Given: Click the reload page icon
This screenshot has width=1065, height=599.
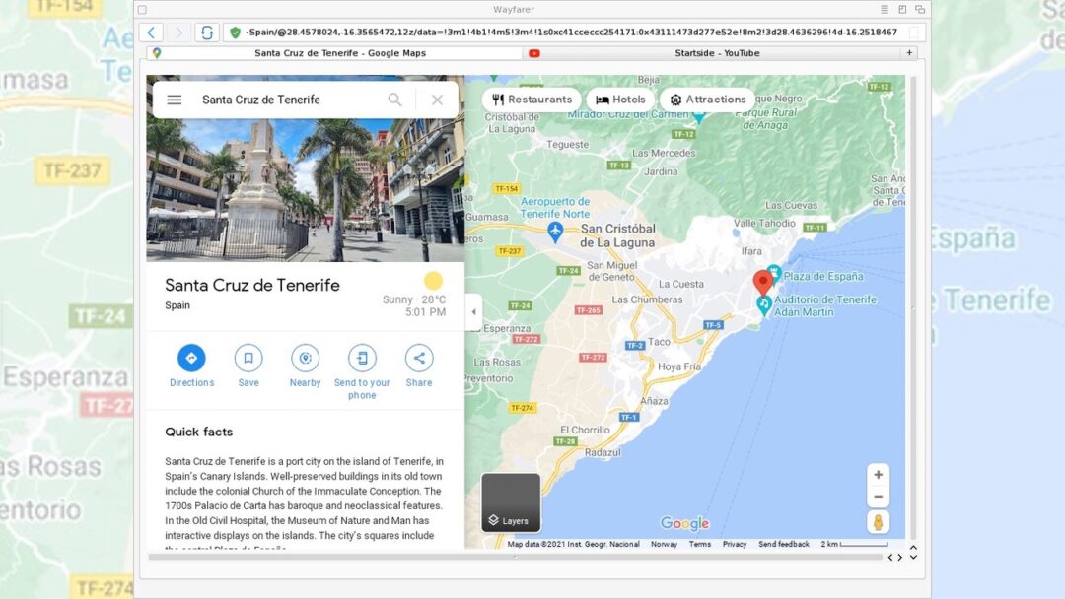Looking at the screenshot, I should click(x=205, y=33).
